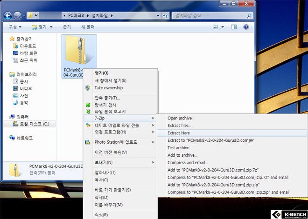Choose 바로 가기 만들기(S)
Screen dimensions: 308x219
[120, 190]
